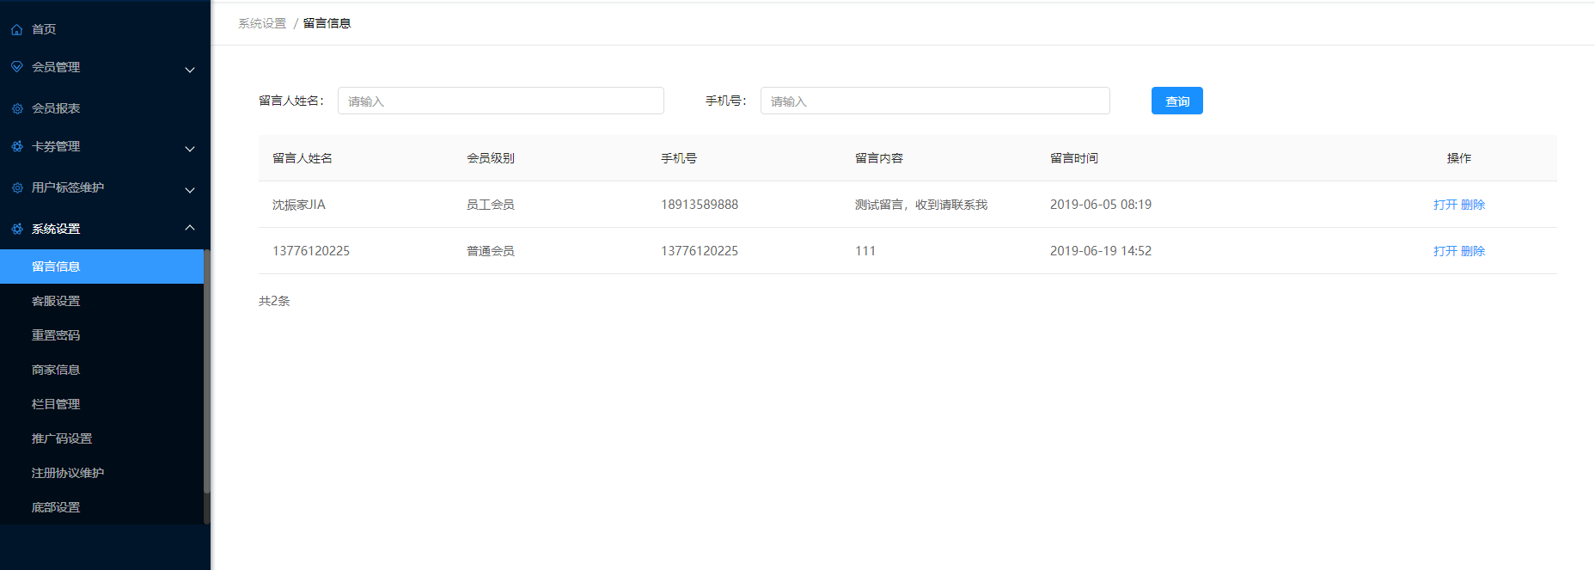Open the message from 沈振家JIA
Image resolution: width=1595 pixels, height=570 pixels.
point(1445,205)
